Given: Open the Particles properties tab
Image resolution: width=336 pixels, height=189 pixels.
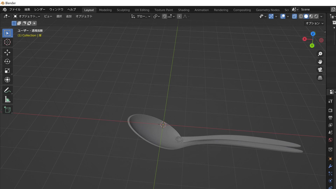Looking at the screenshot, I should [330, 173].
